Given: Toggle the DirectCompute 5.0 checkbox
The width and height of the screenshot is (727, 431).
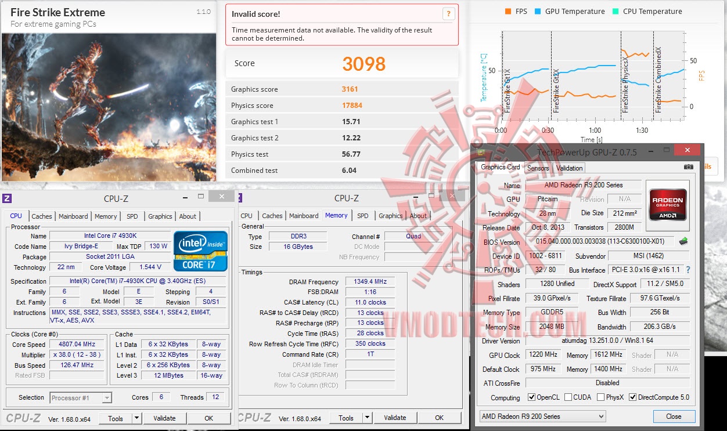Looking at the screenshot, I should pyautogui.click(x=633, y=397).
